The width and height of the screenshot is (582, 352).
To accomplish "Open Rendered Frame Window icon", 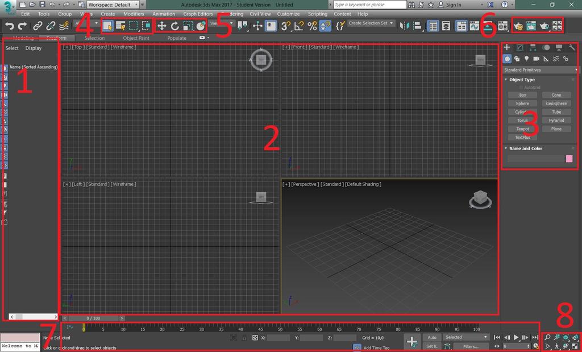I will click(x=531, y=26).
